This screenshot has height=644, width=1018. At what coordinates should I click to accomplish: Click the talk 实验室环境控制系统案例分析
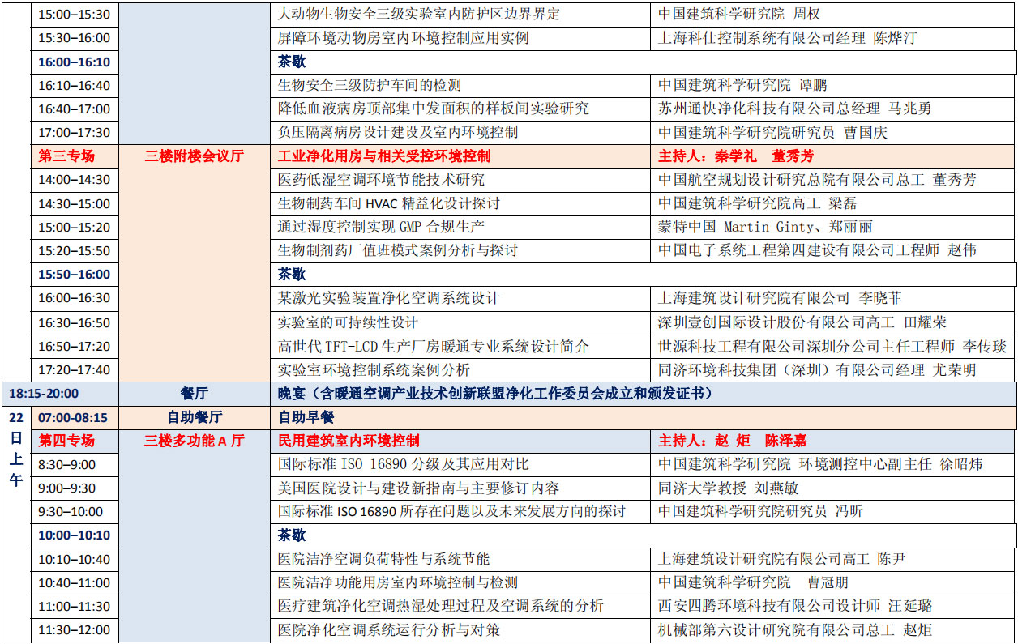pos(374,369)
